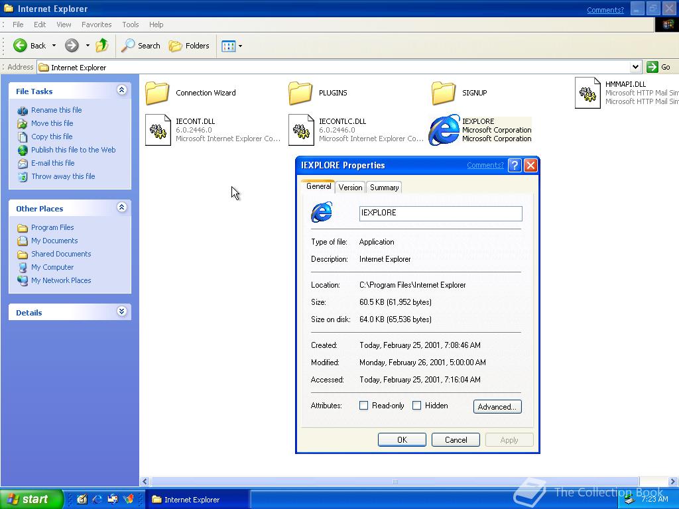Click Cancel in IEXPLORE Properties

coord(456,440)
